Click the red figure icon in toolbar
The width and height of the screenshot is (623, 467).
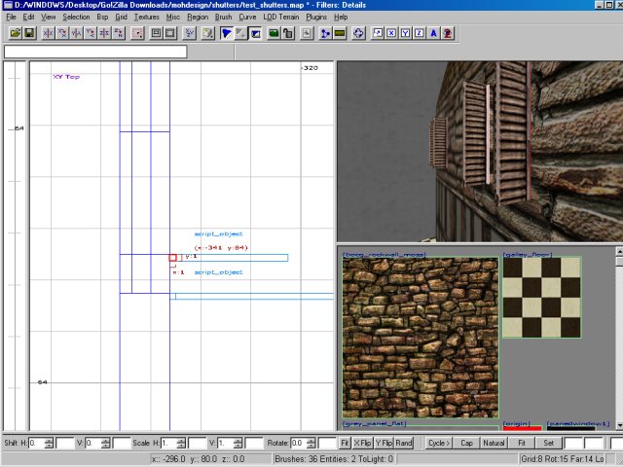[x=446, y=33]
